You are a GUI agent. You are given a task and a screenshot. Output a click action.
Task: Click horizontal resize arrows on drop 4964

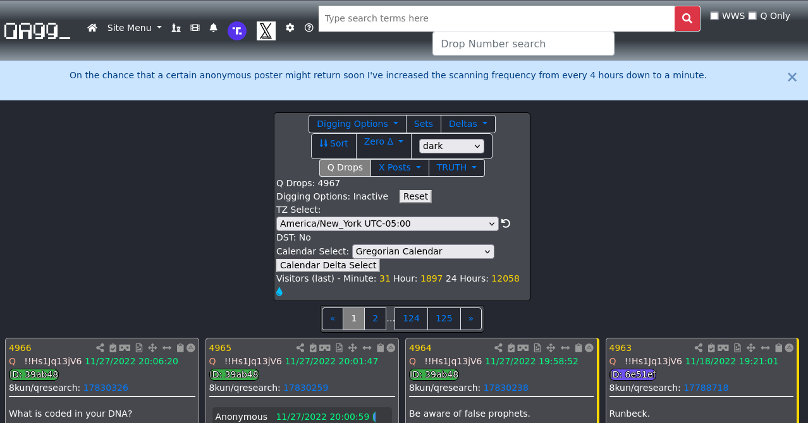[x=565, y=348]
